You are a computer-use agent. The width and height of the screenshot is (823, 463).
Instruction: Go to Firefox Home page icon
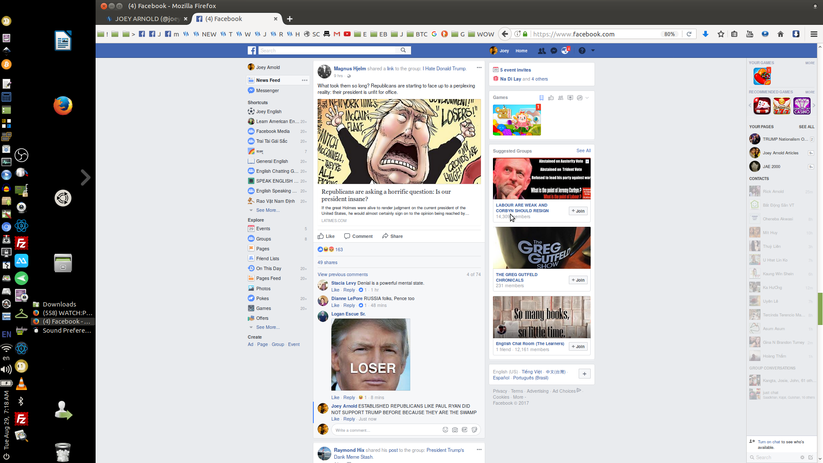pos(781,34)
